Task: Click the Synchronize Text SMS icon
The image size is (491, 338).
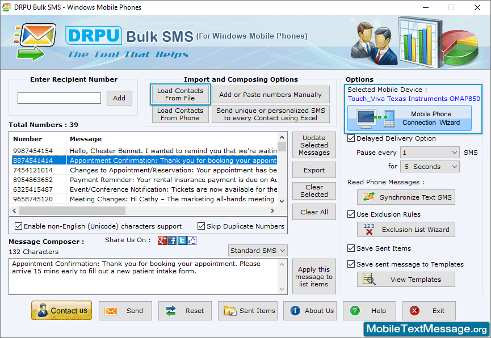Action: click(369, 197)
